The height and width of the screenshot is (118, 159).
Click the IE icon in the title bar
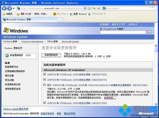[x=3, y=3]
